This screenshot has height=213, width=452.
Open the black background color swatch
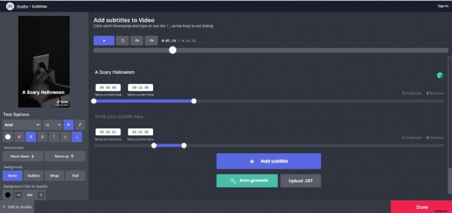click(x=8, y=195)
